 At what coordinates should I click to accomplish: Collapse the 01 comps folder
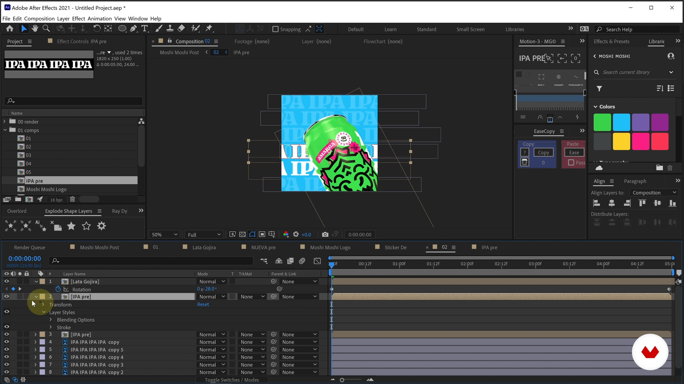pyautogui.click(x=5, y=130)
